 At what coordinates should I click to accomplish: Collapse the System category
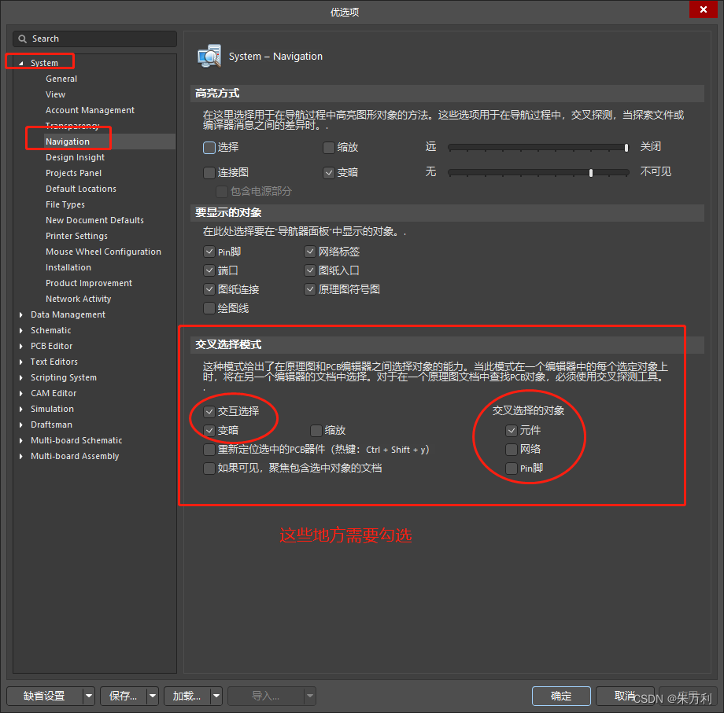coord(20,61)
